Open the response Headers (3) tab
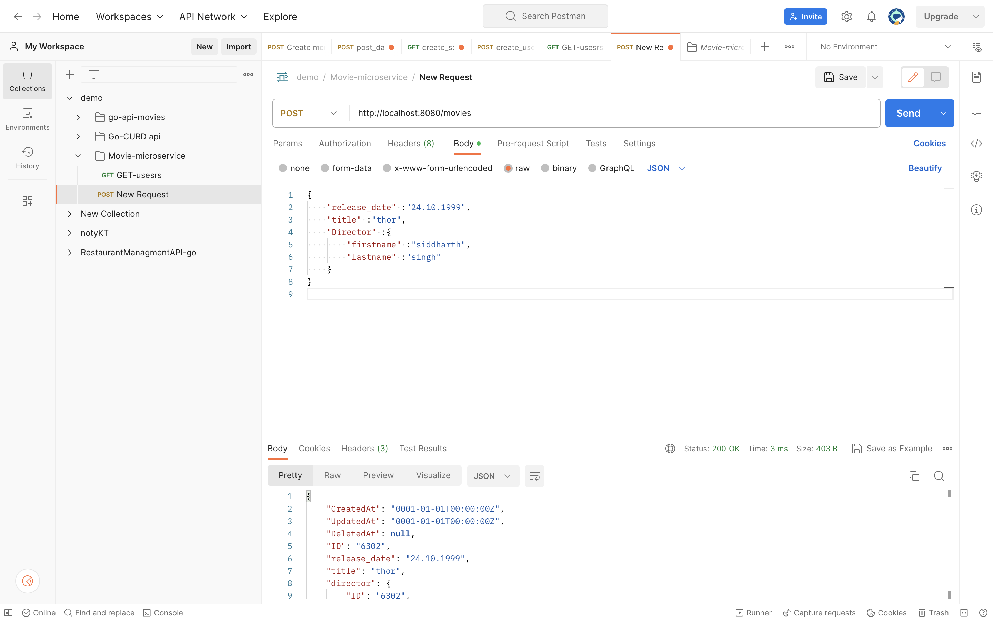Screen dimensions: 993x621 pyautogui.click(x=364, y=448)
